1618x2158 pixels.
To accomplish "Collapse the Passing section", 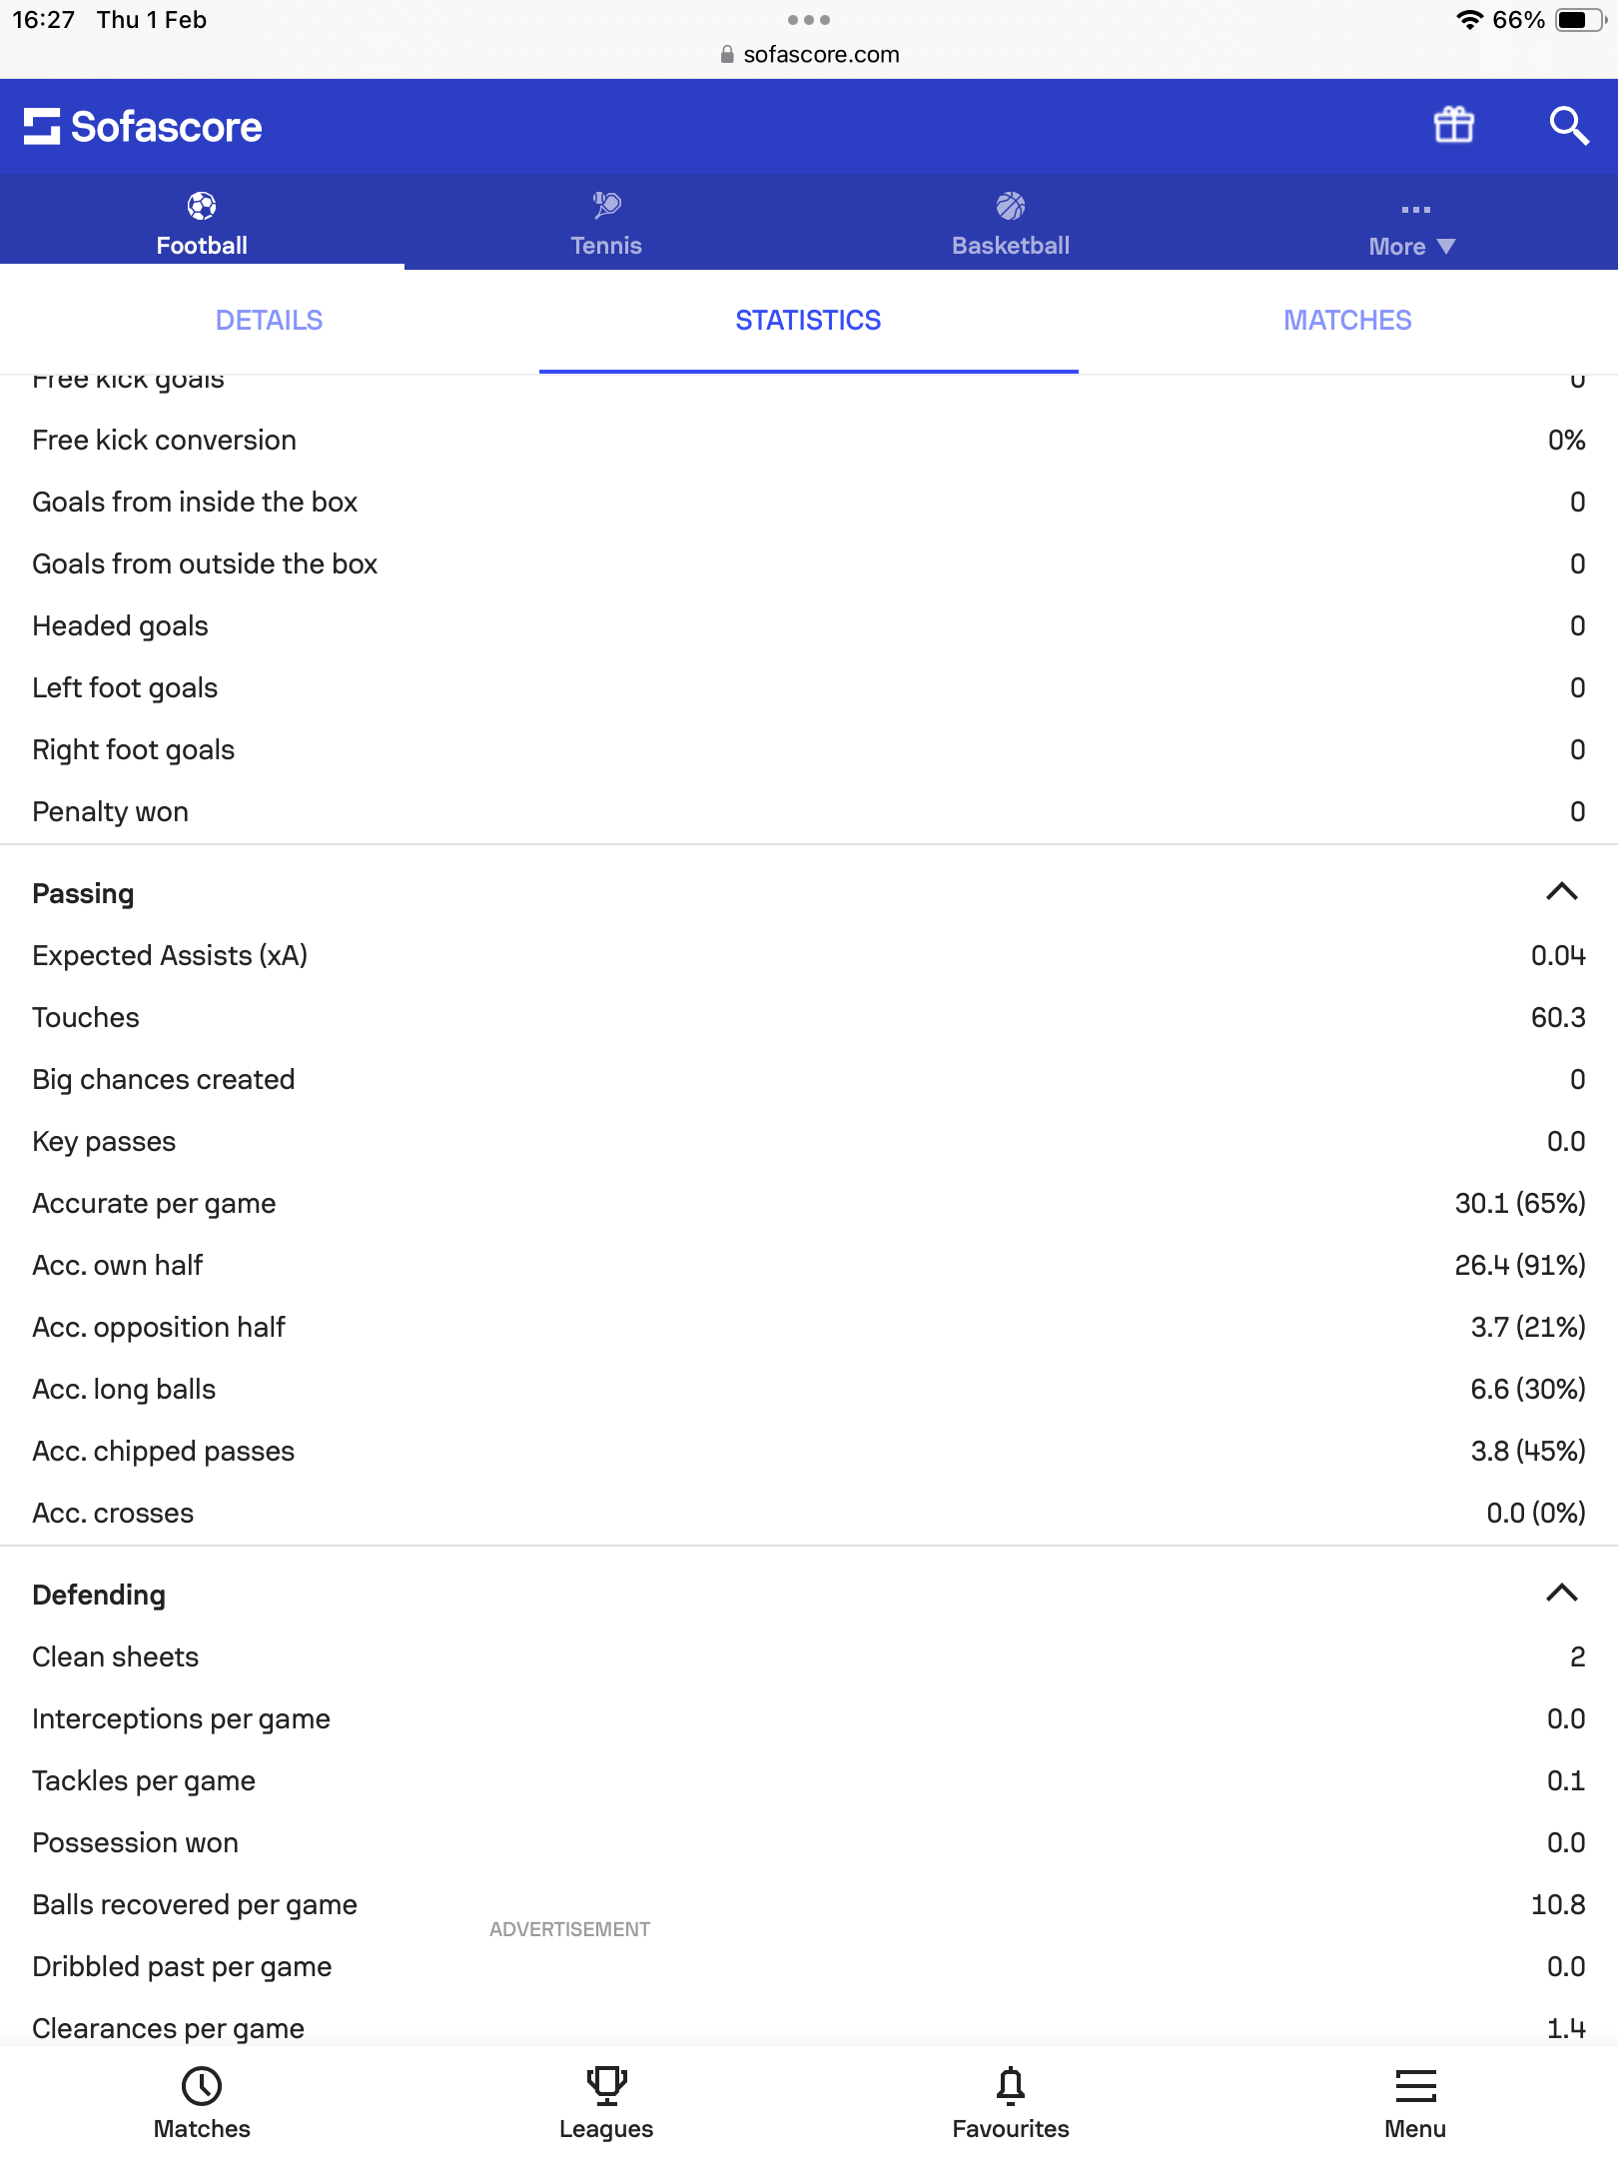I will 1561,892.
